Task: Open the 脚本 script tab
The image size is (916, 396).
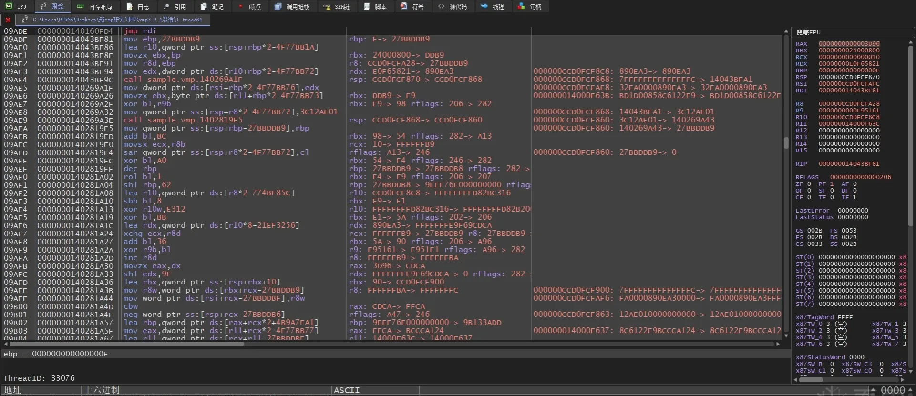Action: click(375, 6)
